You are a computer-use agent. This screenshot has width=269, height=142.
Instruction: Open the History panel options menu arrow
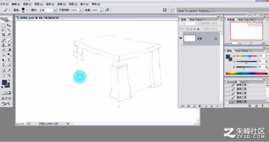pyautogui.click(x=267, y=82)
